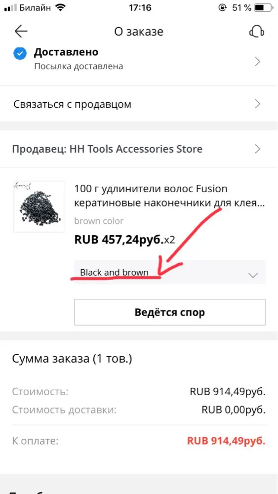Tap the О заказе page title
Image resolution: width=278 pixels, height=494 pixels.
139,32
